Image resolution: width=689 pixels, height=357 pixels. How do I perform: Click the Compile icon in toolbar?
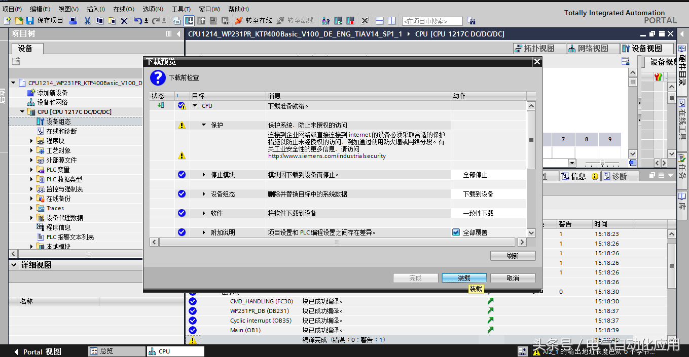(x=177, y=21)
